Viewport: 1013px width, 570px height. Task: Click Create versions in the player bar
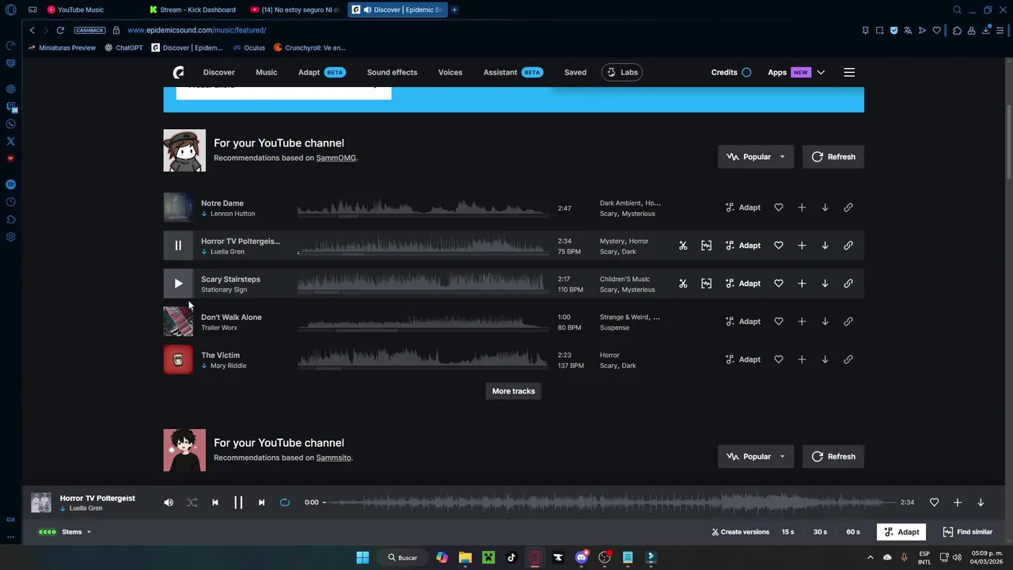click(x=740, y=532)
